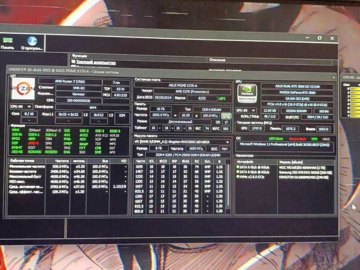Click the red Secure Boot status label
Viewport: 360px width, 270px height.
(298, 139)
